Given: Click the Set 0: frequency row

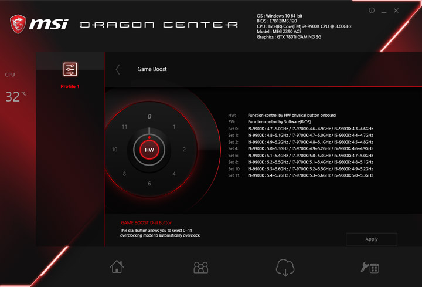Looking at the screenshot, I should point(301,129).
